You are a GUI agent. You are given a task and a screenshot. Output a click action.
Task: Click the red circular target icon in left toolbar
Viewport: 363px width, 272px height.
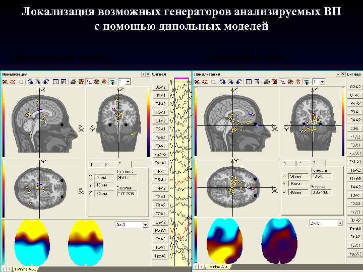click(x=104, y=82)
